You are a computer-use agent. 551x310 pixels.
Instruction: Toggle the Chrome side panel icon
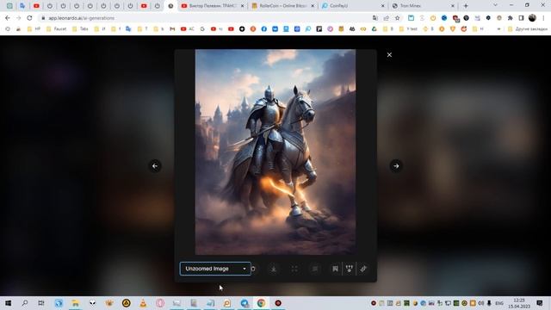click(x=521, y=18)
